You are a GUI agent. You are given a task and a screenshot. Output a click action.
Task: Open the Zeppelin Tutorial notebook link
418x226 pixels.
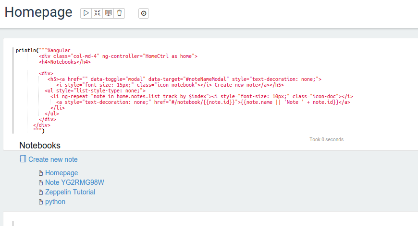[70, 192]
